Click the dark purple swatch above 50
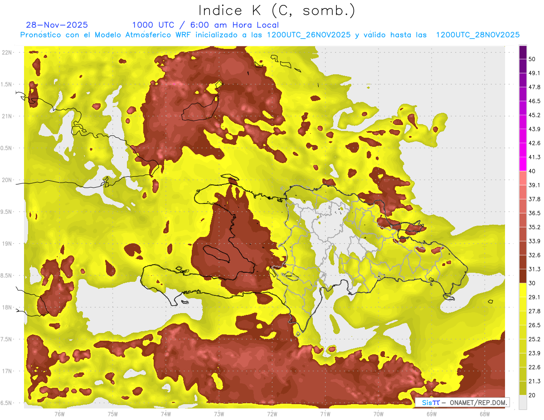 [x=523, y=52]
